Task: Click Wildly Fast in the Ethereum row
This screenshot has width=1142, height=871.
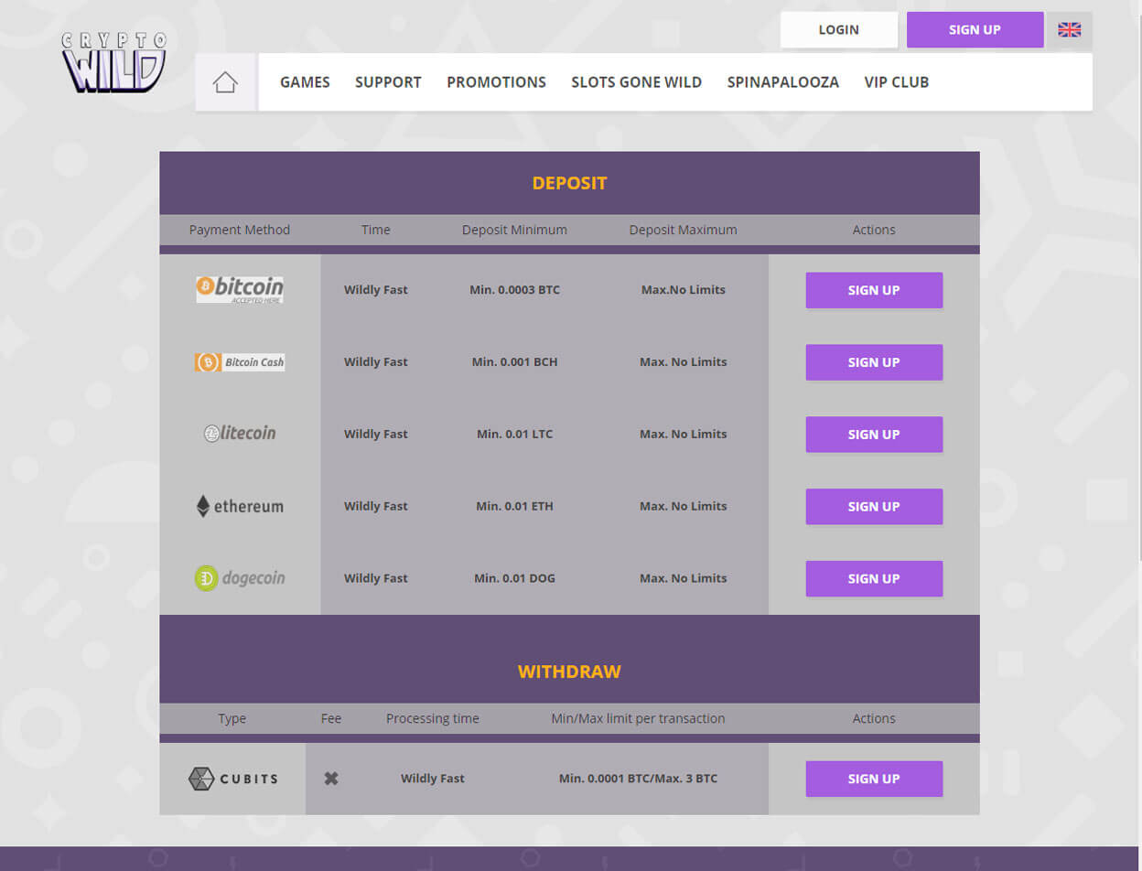Action: 375,507
